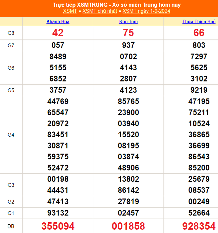Click the G2 number 00249

[x=199, y=202]
